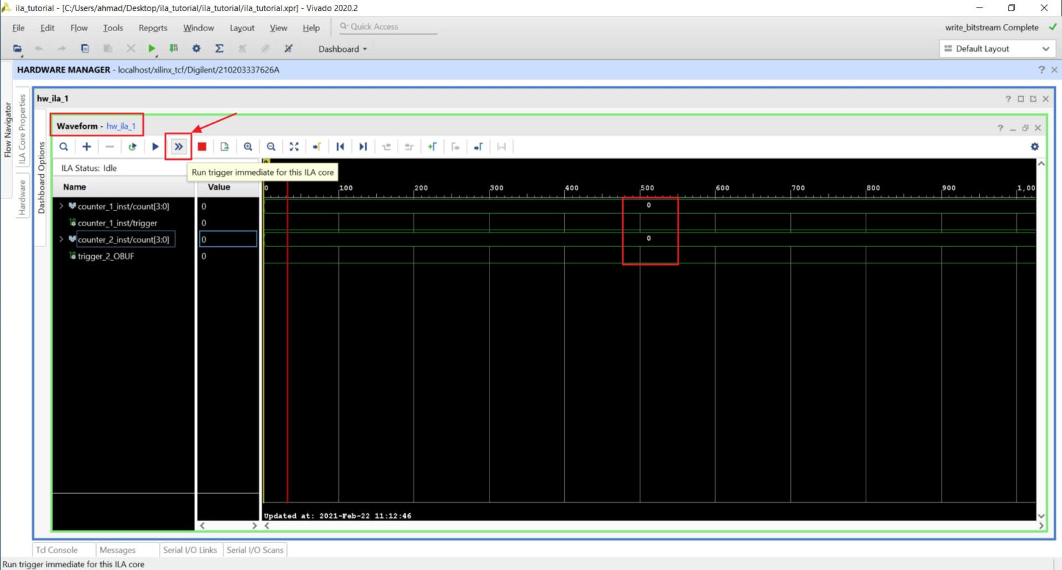Open waveform settings gear icon
The width and height of the screenshot is (1062, 570).
pos(1034,147)
